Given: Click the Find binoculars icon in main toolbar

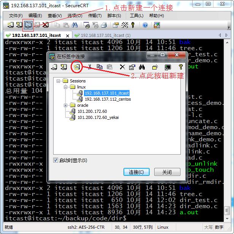Looking at the screenshot, I should click(74, 25).
